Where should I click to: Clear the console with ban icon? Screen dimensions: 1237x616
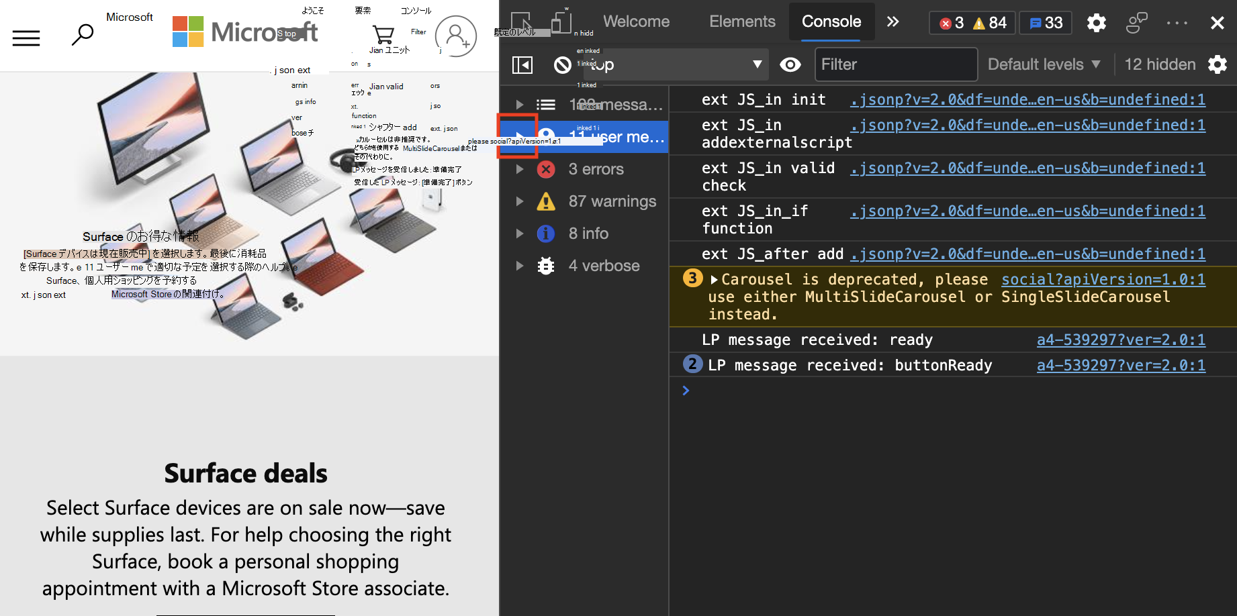(x=562, y=64)
